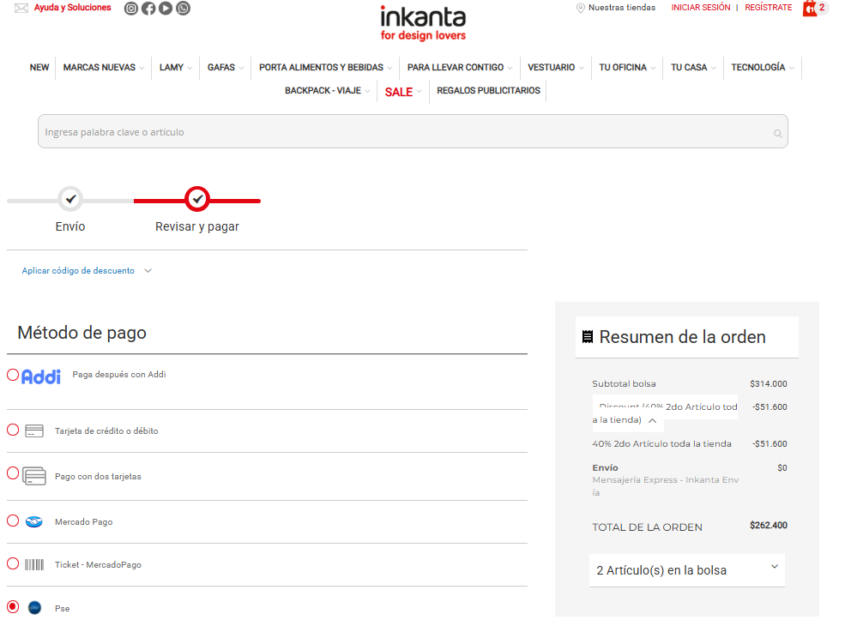851x620 pixels.
Task: Click the search magnifier icon
Action: (778, 134)
